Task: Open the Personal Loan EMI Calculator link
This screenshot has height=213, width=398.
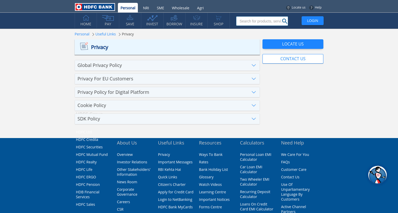Action: [x=255, y=157]
